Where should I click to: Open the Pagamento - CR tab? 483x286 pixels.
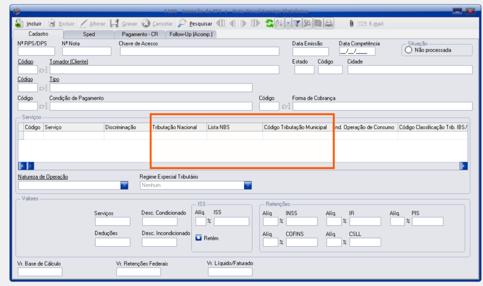point(140,34)
